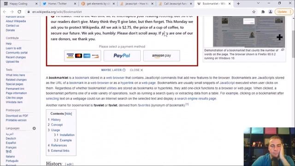Jump to External links in Contents
The height and width of the screenshot is (166, 295).
60,151
